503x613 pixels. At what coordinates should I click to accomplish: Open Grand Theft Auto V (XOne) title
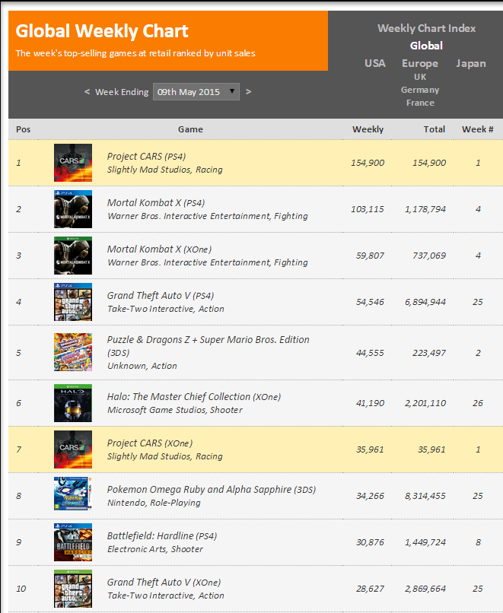(x=164, y=583)
